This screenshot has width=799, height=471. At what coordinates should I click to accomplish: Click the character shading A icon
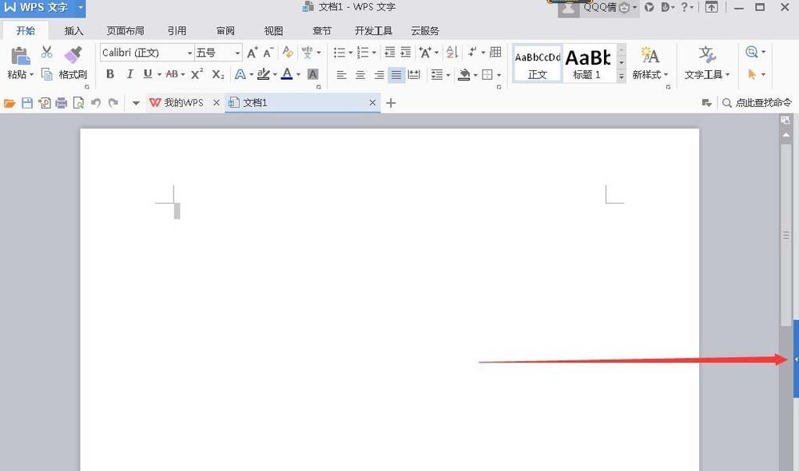(313, 74)
